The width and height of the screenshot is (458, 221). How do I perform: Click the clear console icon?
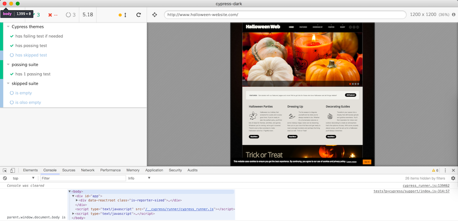point(5,178)
